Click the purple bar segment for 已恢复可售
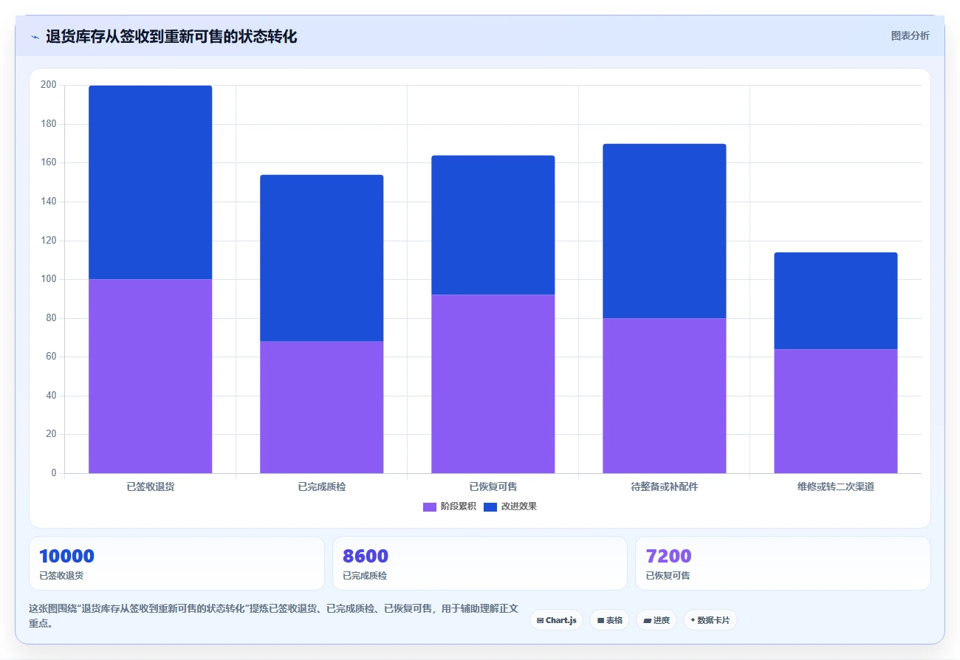Screen dimensions: 960x660 coord(493,384)
